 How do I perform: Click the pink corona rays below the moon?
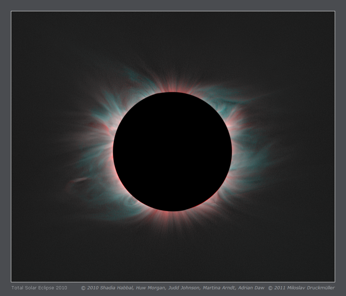[x=172, y=218]
